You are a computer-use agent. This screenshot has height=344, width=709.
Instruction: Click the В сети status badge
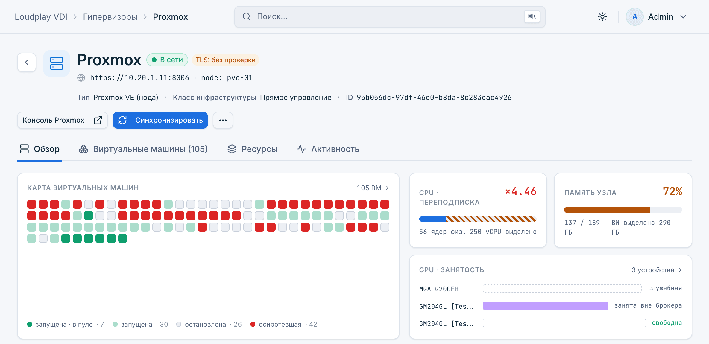click(x=167, y=60)
